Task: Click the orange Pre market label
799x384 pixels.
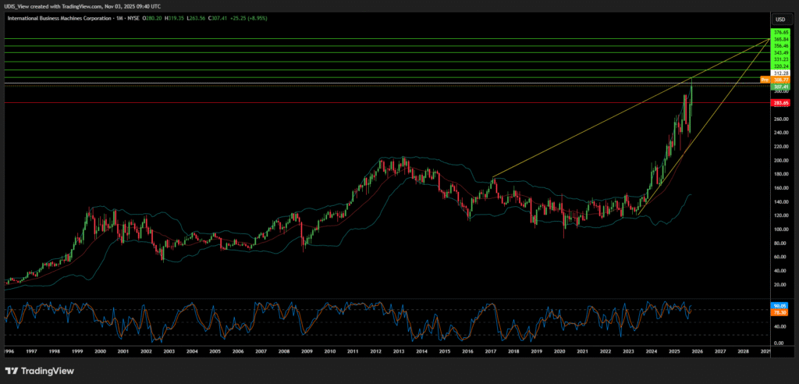Action: coord(765,80)
